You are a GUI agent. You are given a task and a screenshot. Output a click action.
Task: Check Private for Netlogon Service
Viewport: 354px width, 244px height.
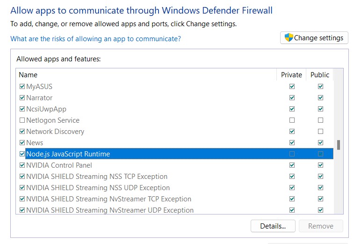[x=292, y=120]
